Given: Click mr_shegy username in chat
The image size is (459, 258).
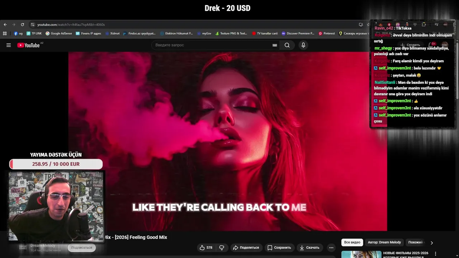Looking at the screenshot, I should click(x=383, y=48).
